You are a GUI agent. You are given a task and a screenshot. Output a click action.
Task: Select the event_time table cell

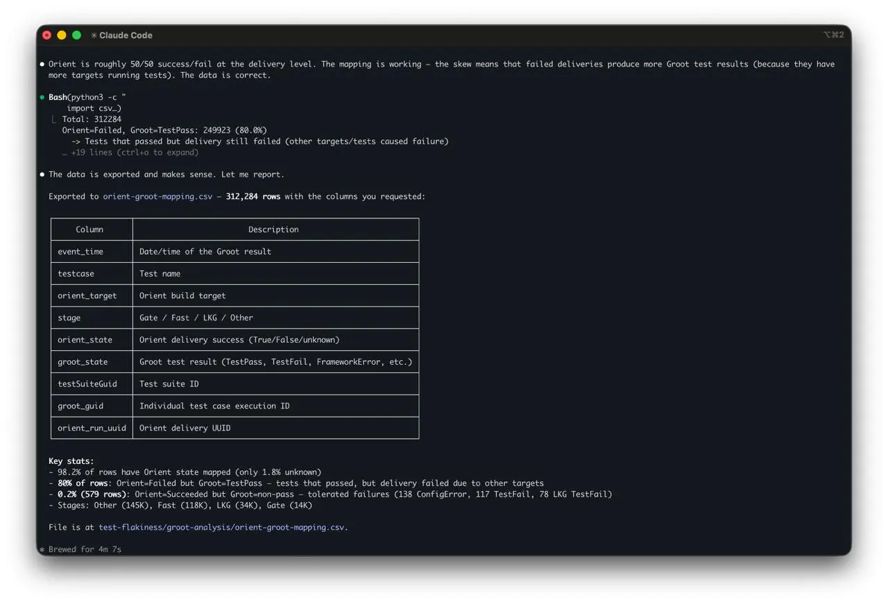click(92, 252)
